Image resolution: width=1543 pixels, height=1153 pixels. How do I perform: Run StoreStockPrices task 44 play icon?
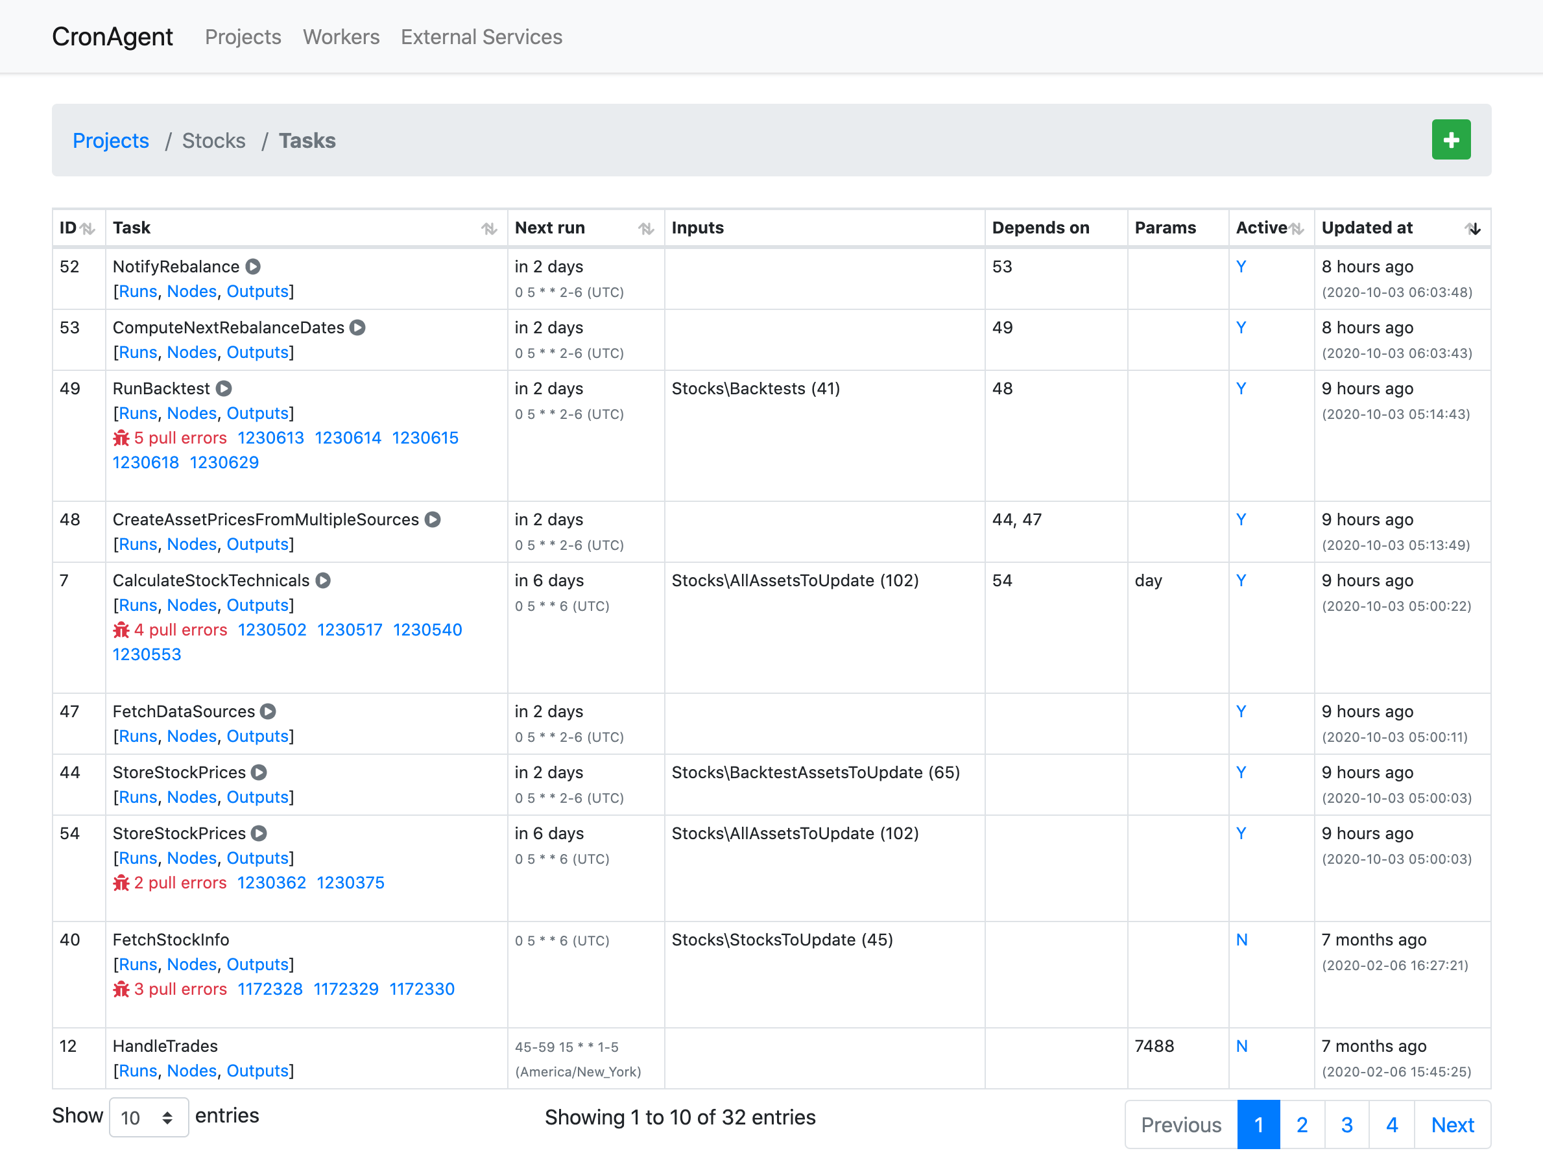coord(259,772)
